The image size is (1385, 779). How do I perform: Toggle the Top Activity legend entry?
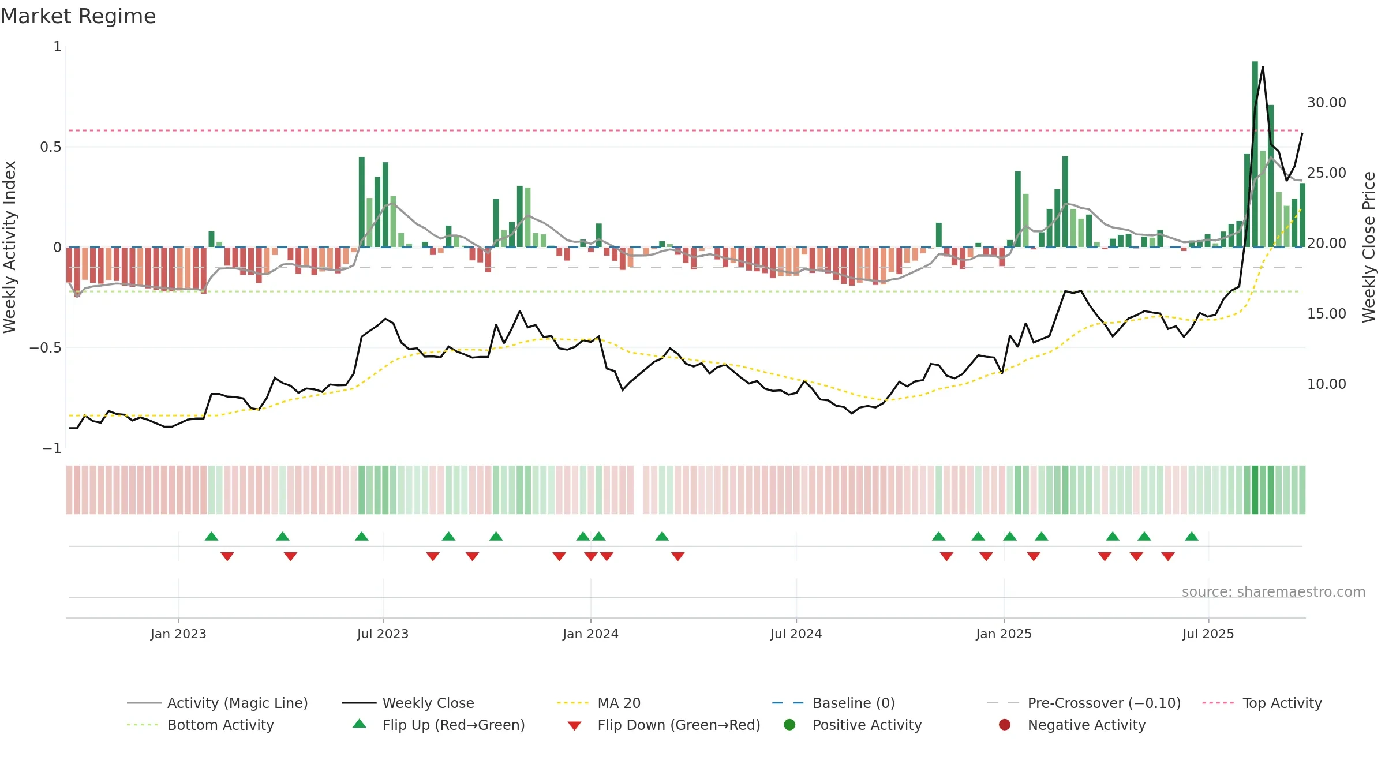tap(1262, 703)
